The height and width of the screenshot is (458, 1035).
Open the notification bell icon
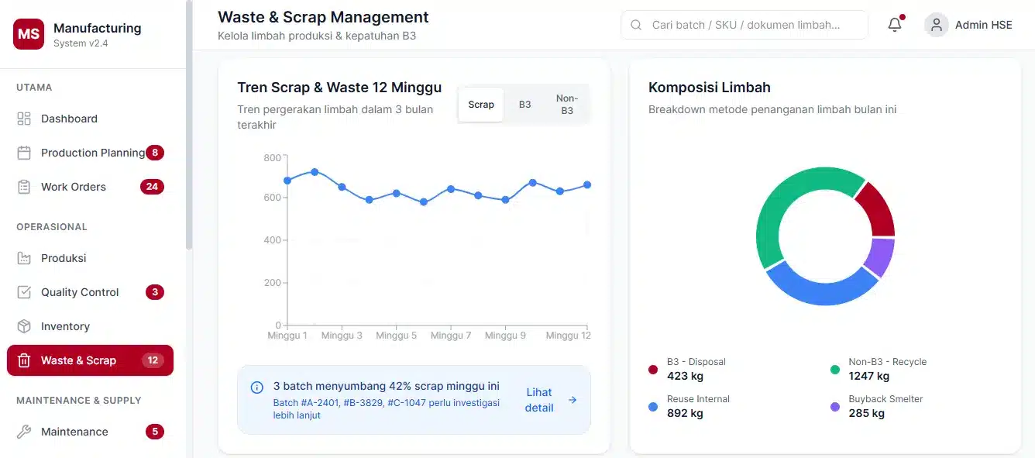(895, 25)
